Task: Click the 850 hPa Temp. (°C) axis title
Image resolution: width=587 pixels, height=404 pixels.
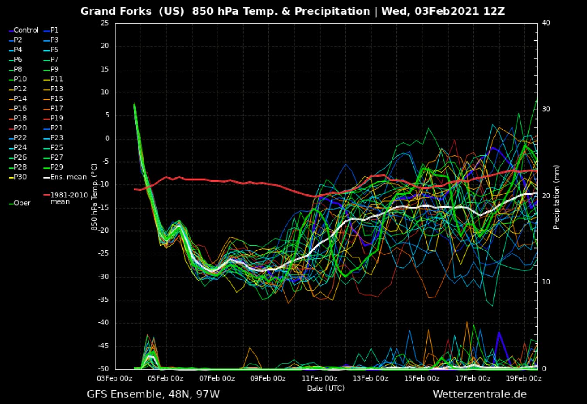Action: tap(94, 197)
